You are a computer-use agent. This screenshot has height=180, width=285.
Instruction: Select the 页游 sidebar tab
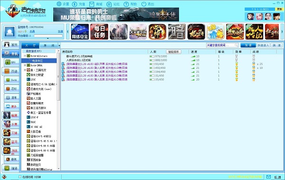10,71
